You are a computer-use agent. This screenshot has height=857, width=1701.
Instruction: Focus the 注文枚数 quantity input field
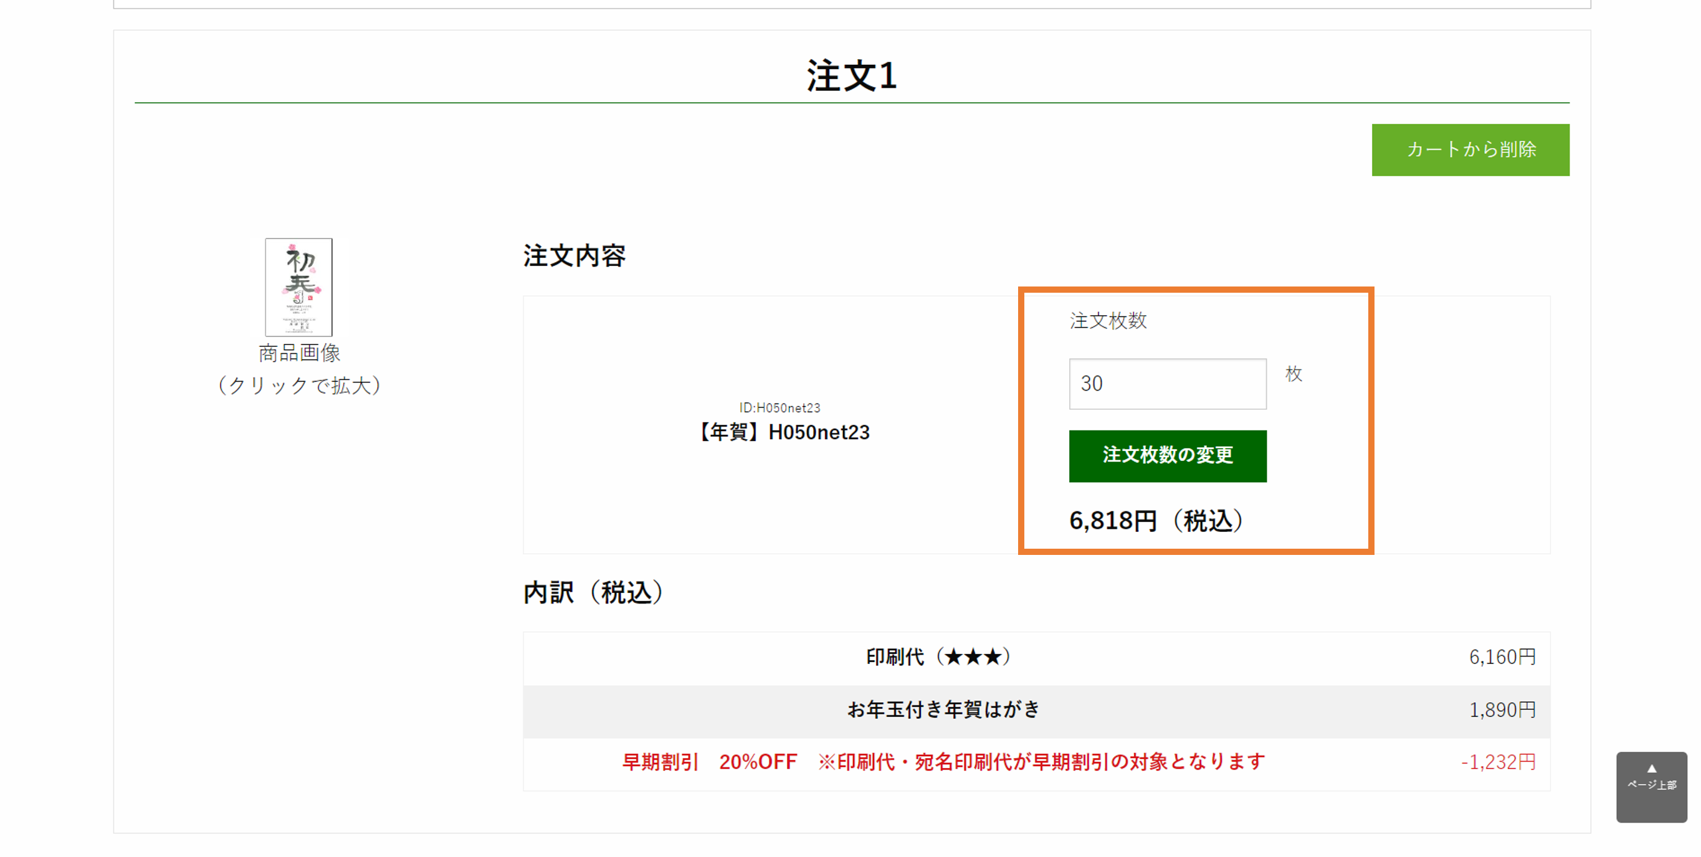(x=1168, y=384)
